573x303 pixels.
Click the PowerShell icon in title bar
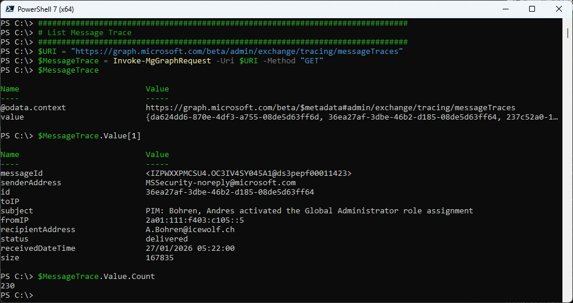click(x=10, y=9)
